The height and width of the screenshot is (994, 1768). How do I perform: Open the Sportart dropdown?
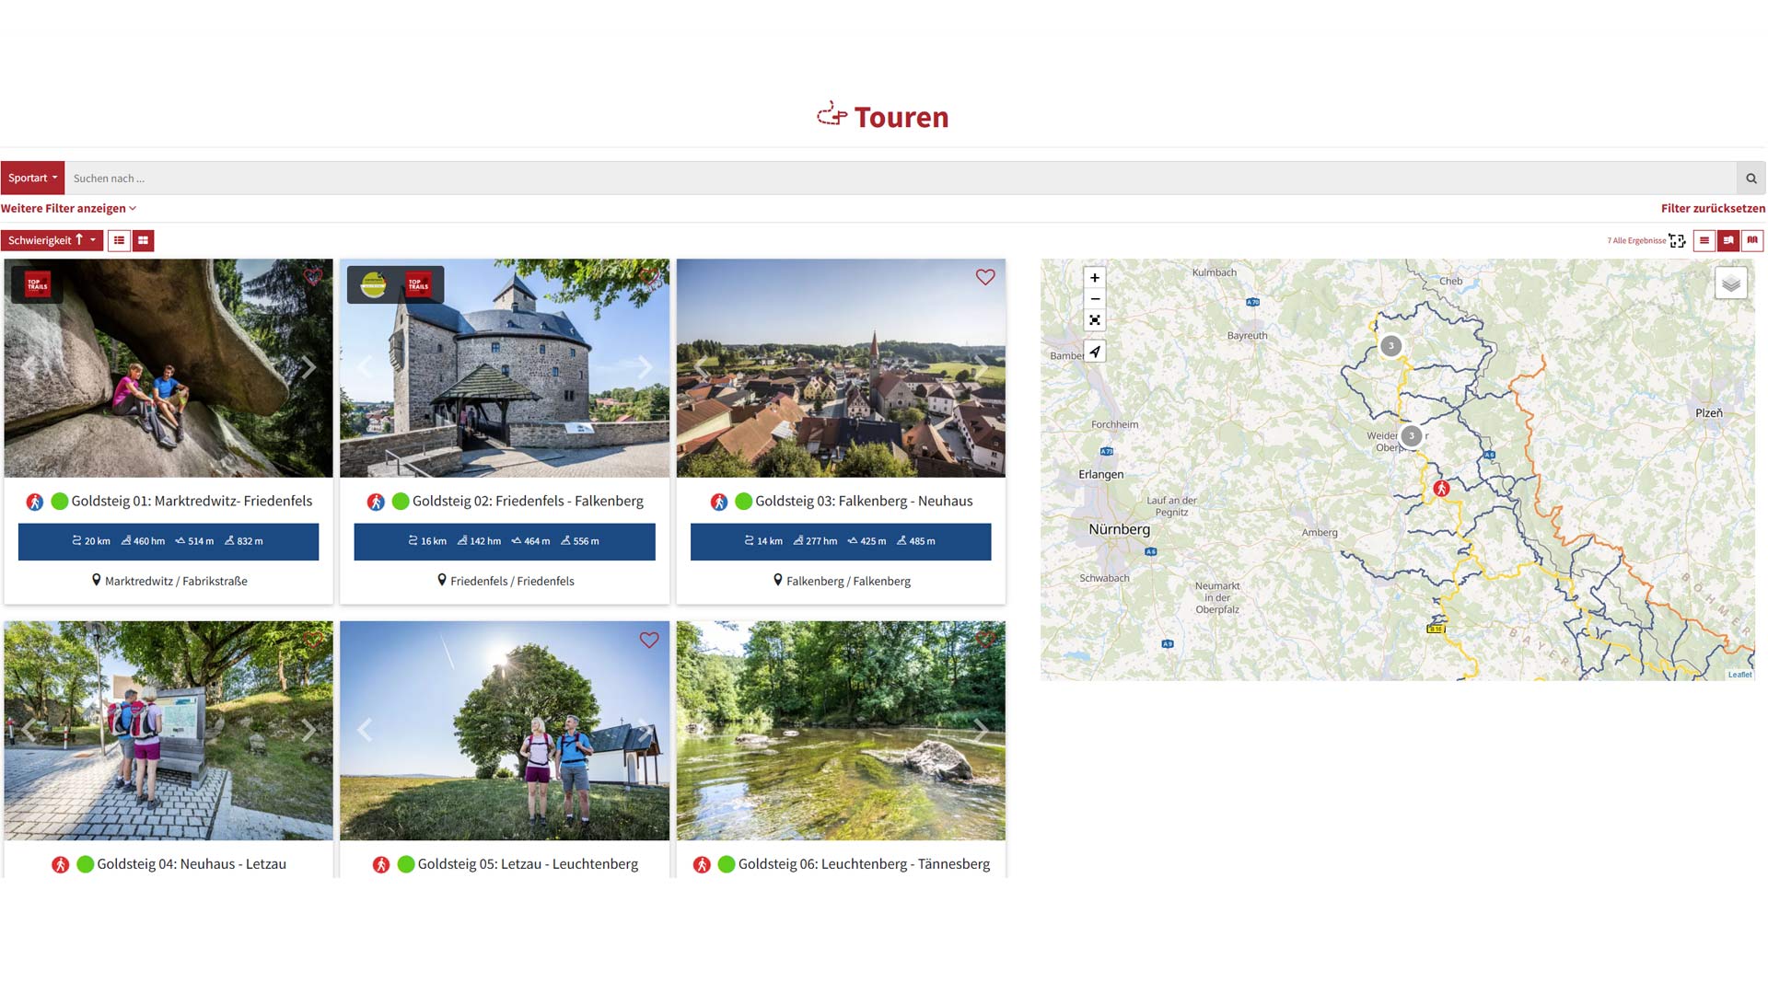tap(32, 179)
